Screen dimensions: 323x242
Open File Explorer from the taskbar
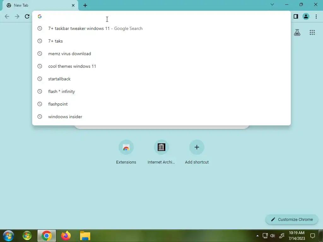pyautogui.click(x=85, y=236)
